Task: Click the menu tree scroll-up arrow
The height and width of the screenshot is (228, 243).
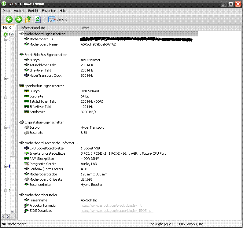Action: click(13, 34)
